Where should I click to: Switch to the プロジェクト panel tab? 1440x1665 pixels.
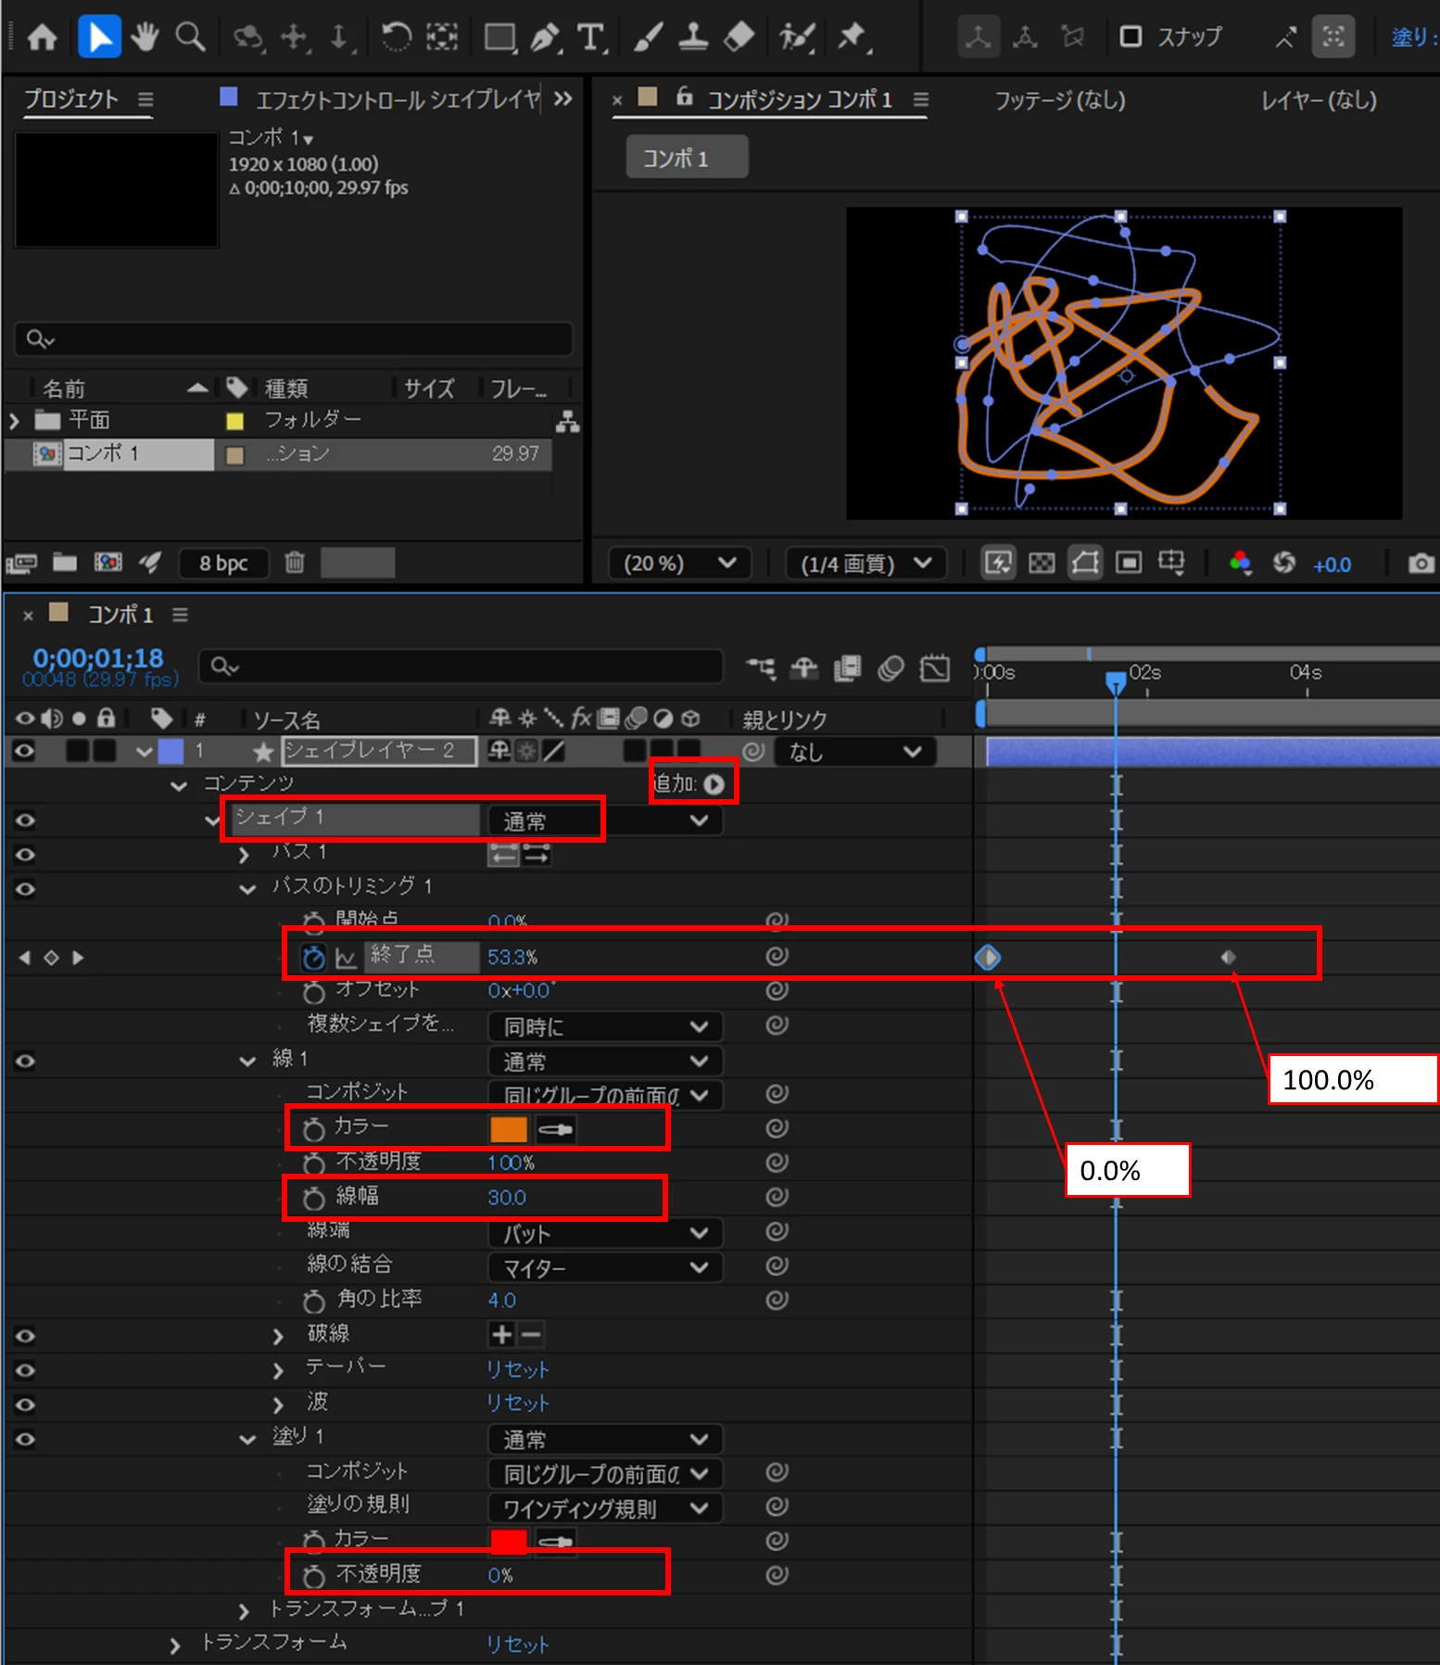point(71,99)
